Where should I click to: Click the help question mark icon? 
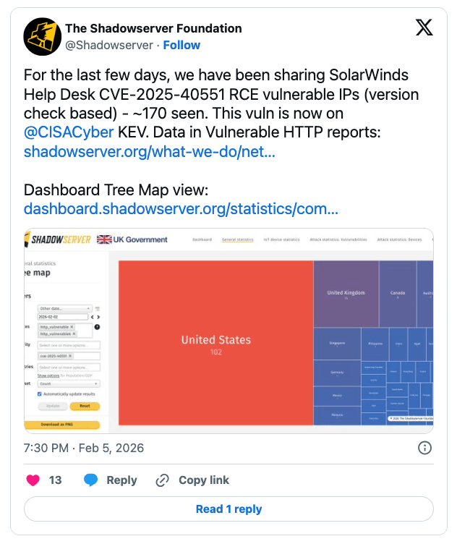(x=98, y=327)
